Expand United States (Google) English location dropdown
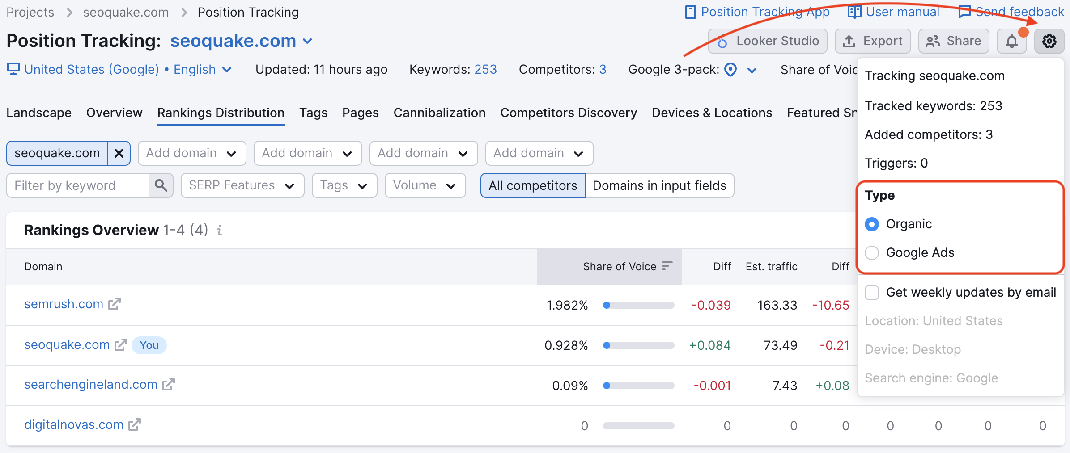 point(227,70)
